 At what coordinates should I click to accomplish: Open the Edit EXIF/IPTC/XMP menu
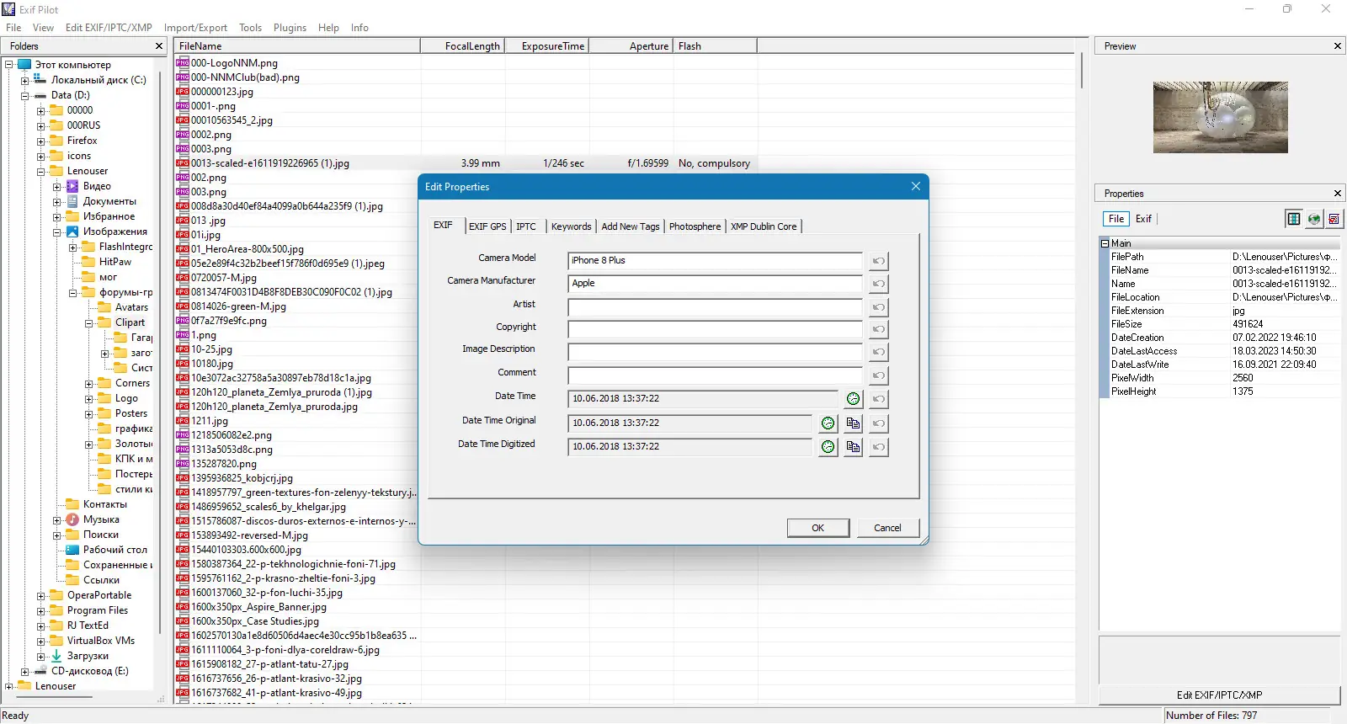click(x=109, y=28)
